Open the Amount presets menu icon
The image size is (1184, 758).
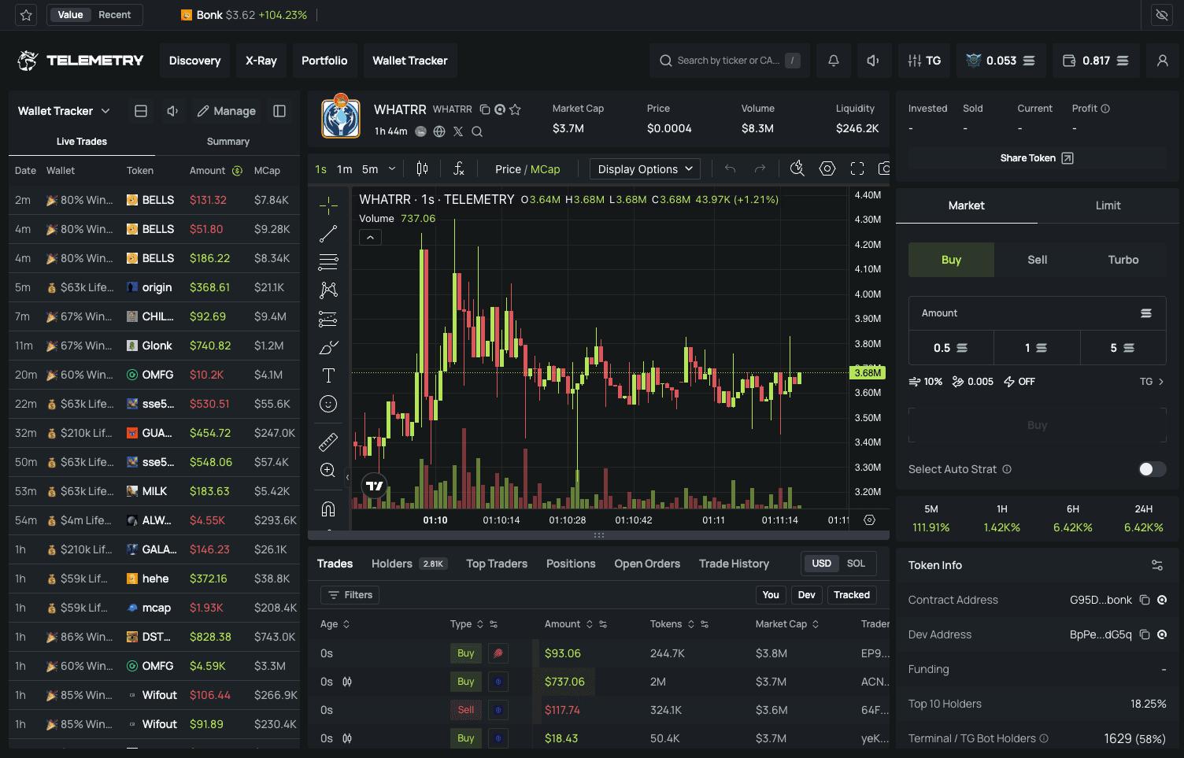point(1146,313)
